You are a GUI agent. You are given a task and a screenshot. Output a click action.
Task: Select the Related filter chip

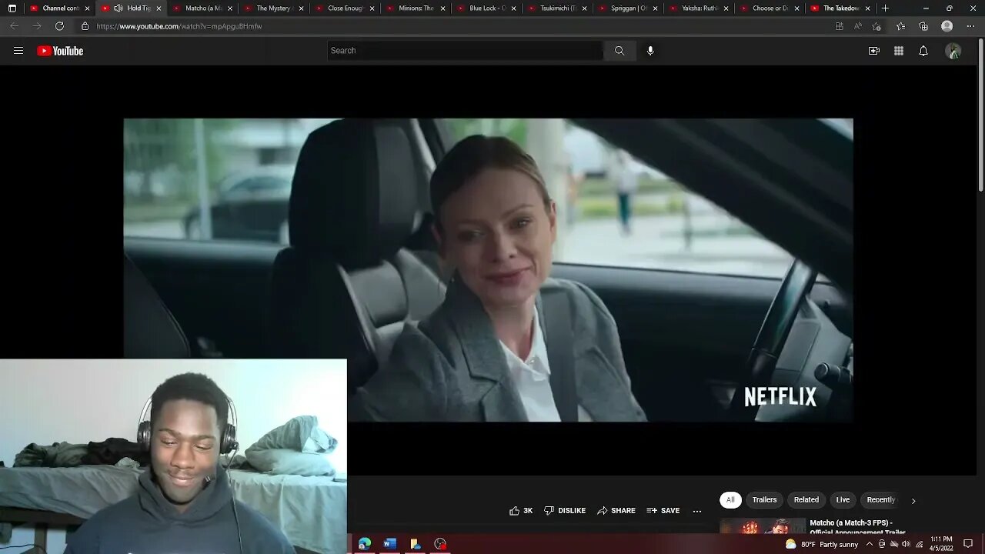pyautogui.click(x=806, y=500)
